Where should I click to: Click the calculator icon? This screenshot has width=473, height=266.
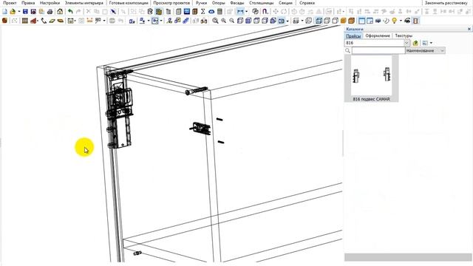(x=220, y=12)
